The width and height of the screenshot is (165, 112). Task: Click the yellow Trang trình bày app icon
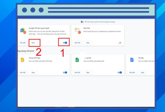coord(22,60)
